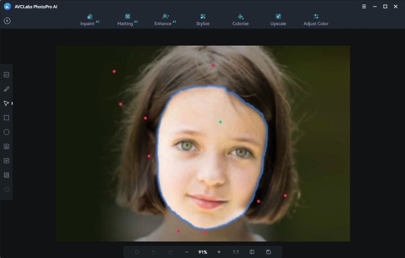Click the red point at hair parting
This screenshot has height=258, width=405.
coord(213,65)
